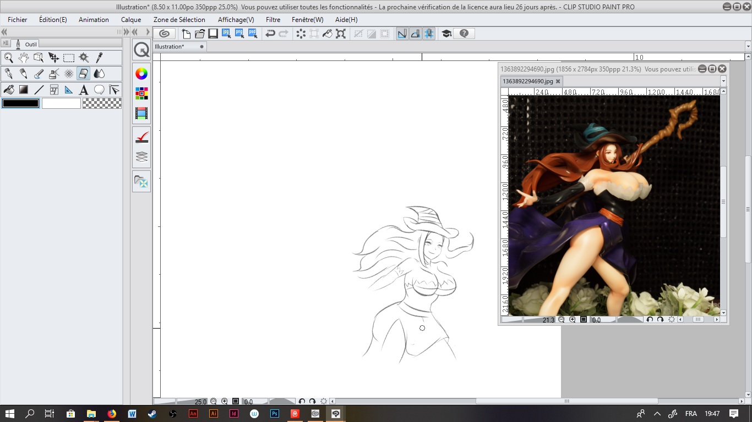This screenshot has width=752, height=422.
Task: Toggle Snap to Ruler
Action: pyautogui.click(x=402, y=34)
